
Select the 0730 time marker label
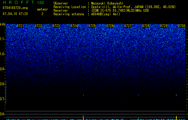point(182,26)
